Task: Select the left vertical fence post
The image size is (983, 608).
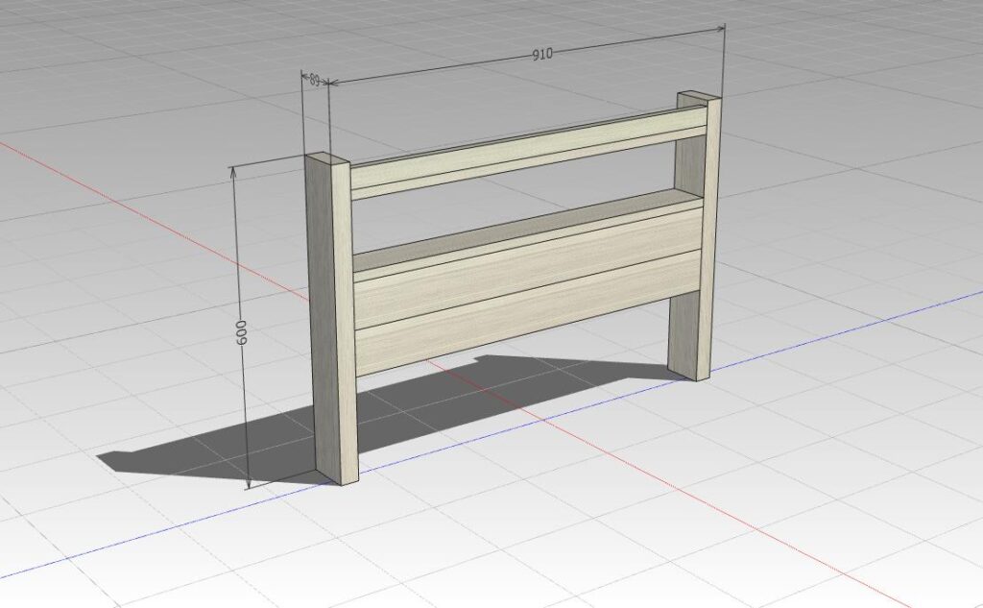Action: (x=331, y=320)
